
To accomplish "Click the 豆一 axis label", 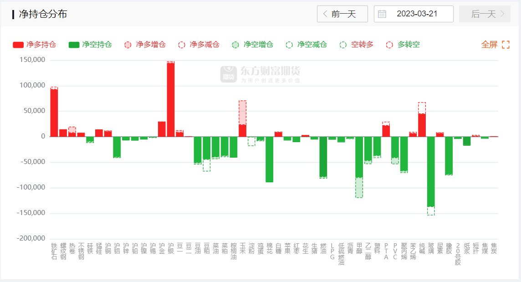I will tap(179, 248).
